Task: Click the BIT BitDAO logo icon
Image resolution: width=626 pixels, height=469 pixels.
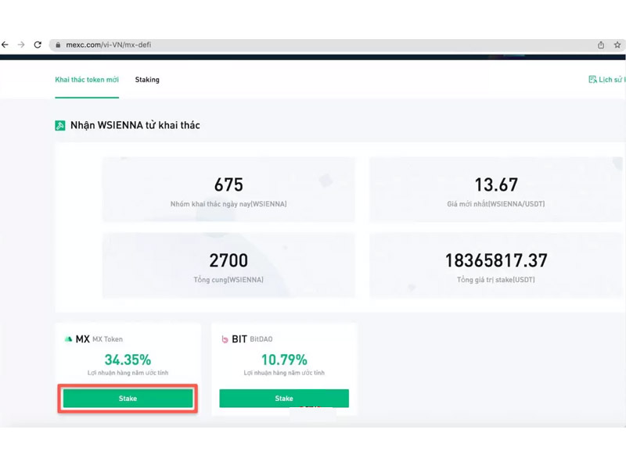Action: pos(225,339)
